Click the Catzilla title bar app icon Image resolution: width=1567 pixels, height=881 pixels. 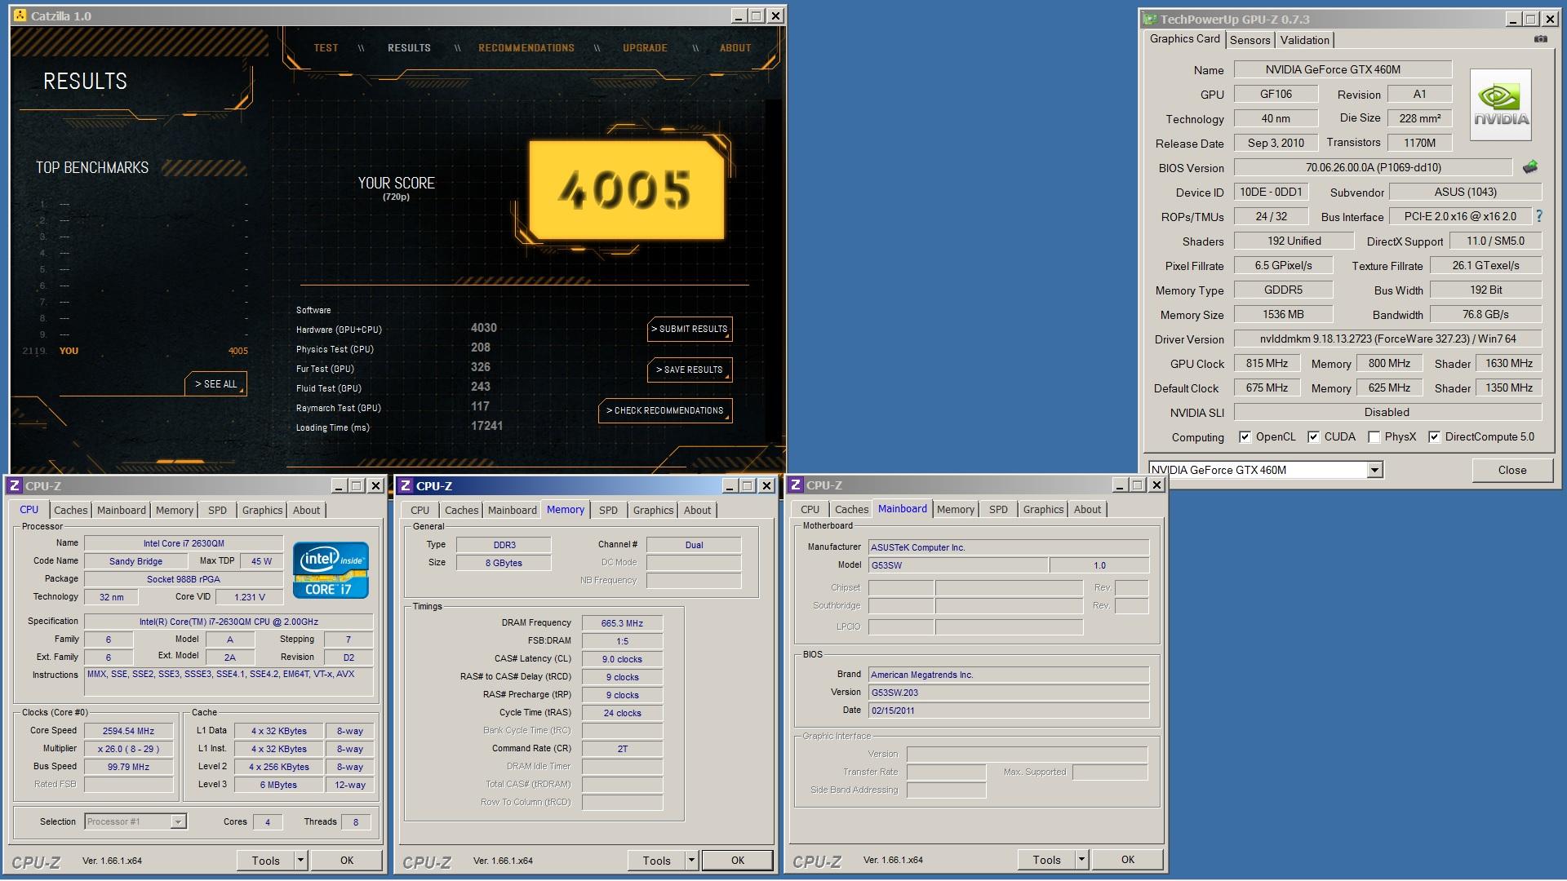coord(20,15)
